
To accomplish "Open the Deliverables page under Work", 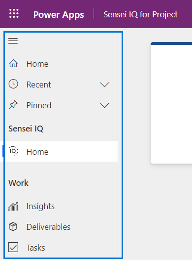I will point(61,227).
